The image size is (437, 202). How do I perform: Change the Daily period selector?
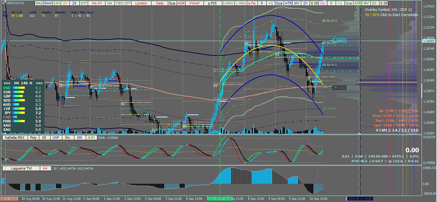click(x=159, y=3)
